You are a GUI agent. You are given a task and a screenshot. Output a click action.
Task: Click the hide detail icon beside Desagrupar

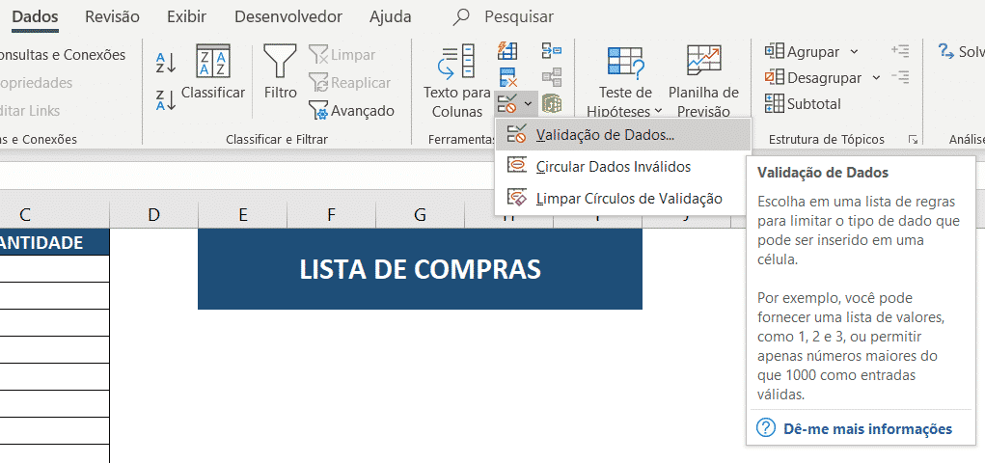click(x=900, y=77)
